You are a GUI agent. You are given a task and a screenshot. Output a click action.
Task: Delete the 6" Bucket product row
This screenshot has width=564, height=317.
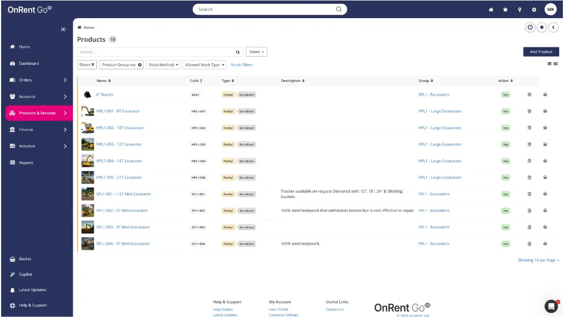[x=529, y=95]
